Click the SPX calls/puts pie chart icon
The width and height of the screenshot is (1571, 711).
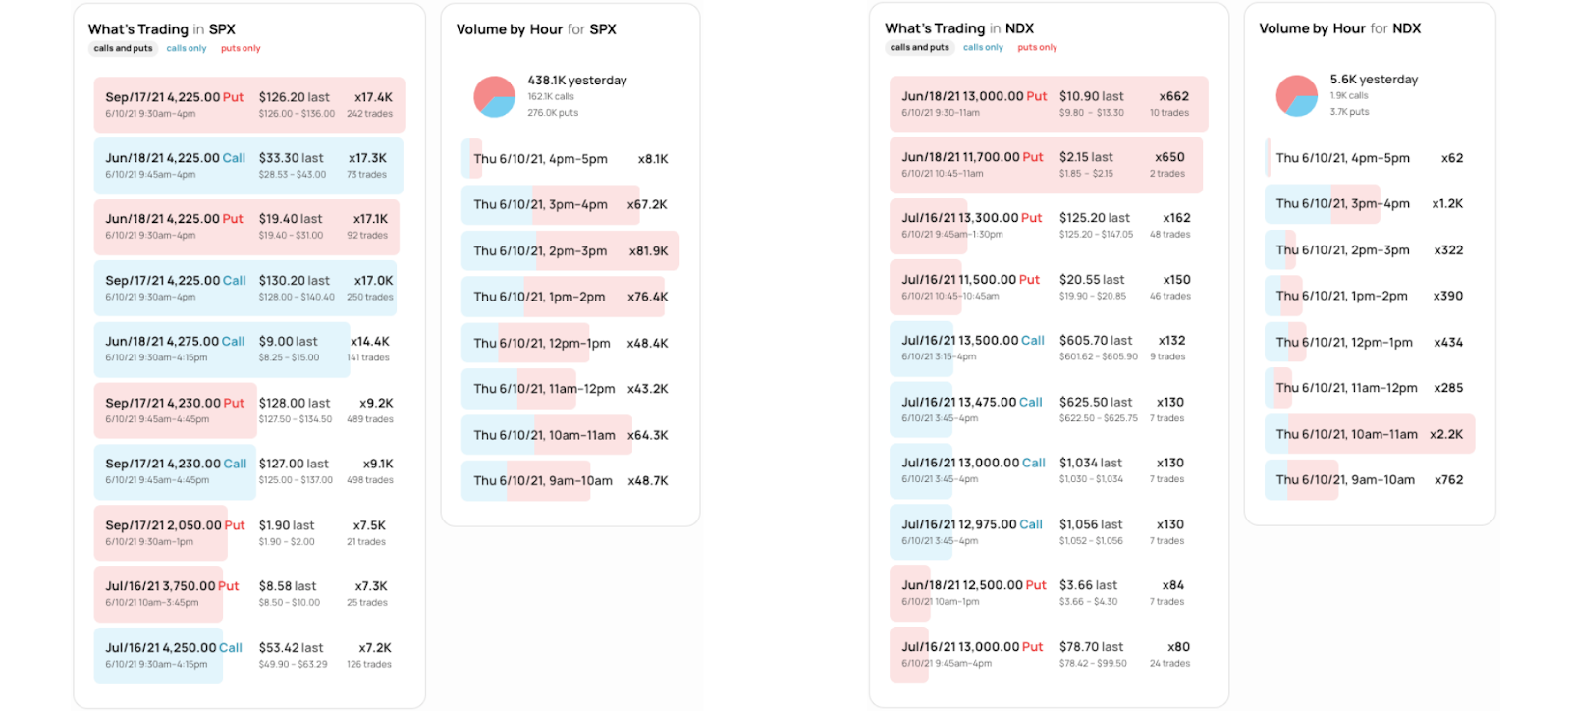(494, 96)
